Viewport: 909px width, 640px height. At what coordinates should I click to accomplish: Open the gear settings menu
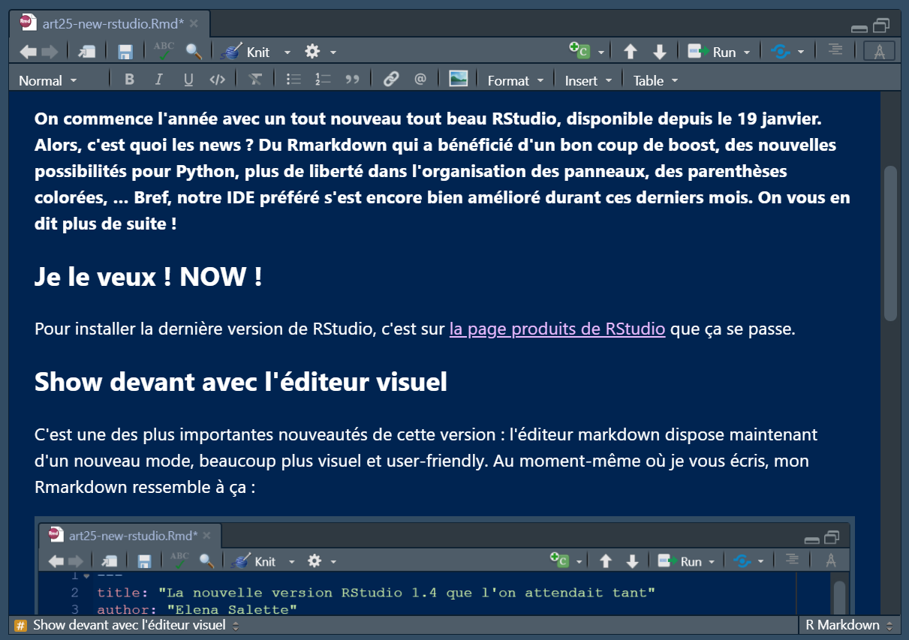312,52
